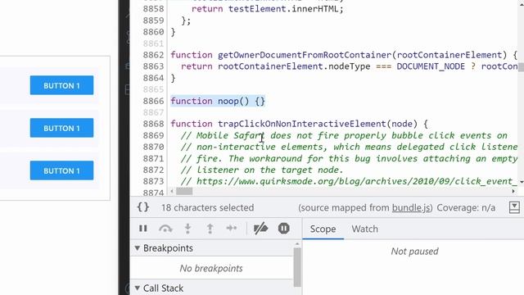This screenshot has width=524, height=295.
Task: Click 'Coverage: n/a' status text
Action: (x=466, y=207)
